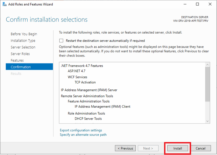Go to Before You Begin step
Viewport: 217px width, 155px height.
24,34
